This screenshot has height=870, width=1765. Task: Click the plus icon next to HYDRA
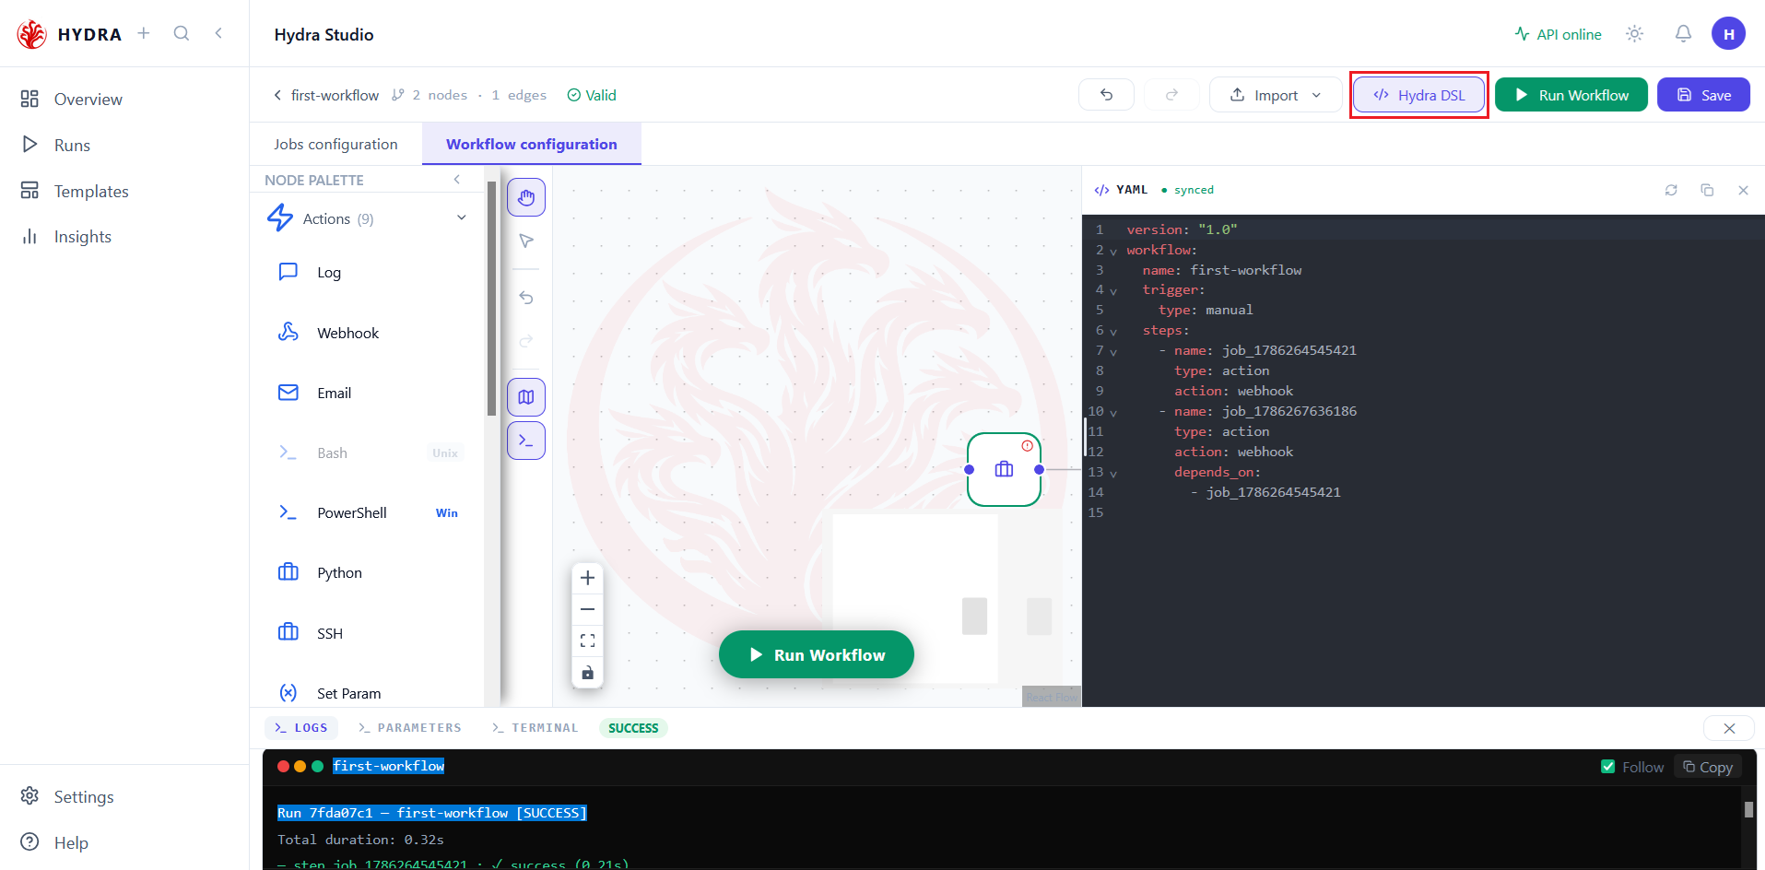click(144, 33)
